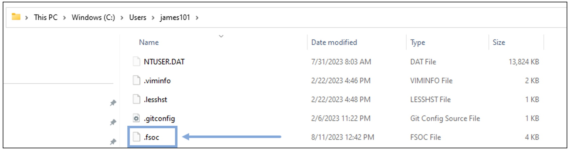Viewport: 569px width, 150px height.
Task: Select the .gitconfig file name
Action: (159, 119)
